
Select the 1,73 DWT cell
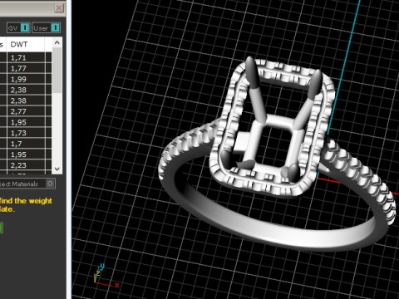click(26, 133)
